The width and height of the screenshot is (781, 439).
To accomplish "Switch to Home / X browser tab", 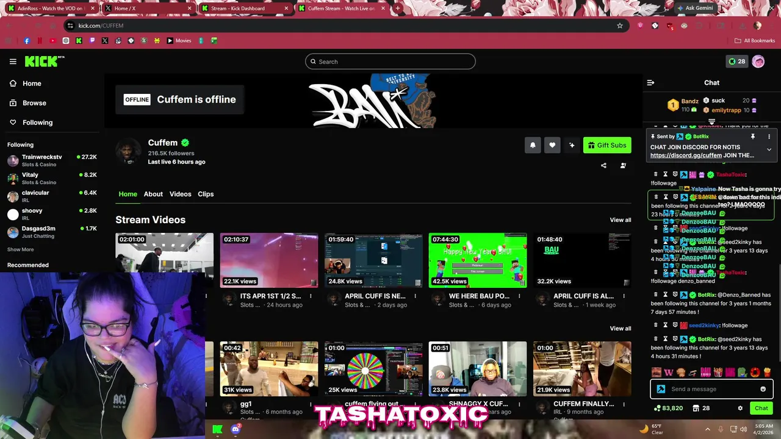I will click(x=148, y=9).
